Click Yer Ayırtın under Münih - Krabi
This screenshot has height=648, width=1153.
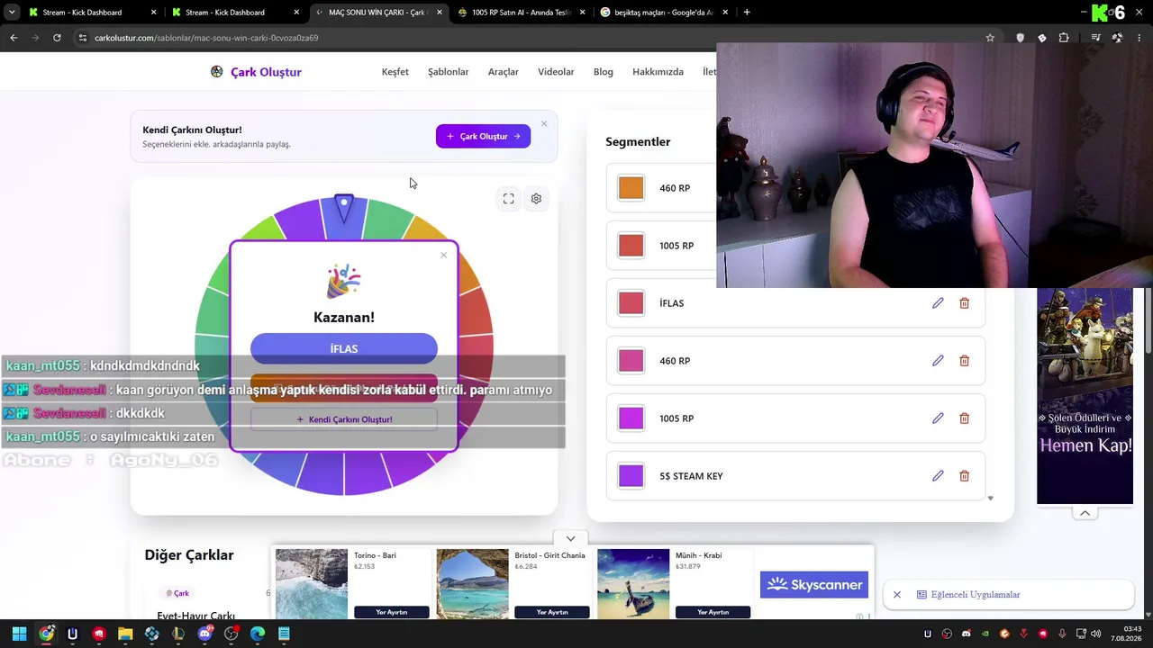click(x=713, y=612)
